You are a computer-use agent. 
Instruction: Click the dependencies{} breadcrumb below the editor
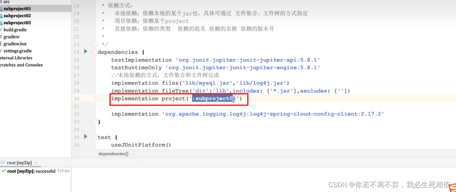[x=114, y=154]
